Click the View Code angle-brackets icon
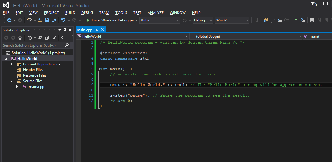The width and height of the screenshot is (332, 162). coord(63,38)
